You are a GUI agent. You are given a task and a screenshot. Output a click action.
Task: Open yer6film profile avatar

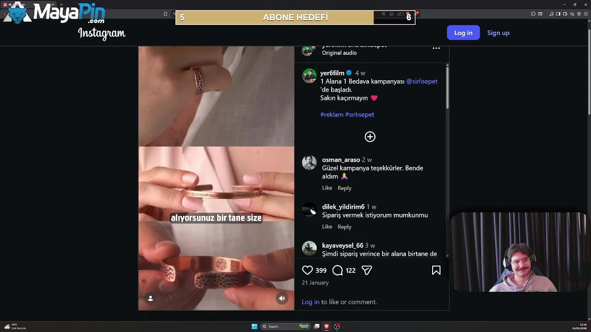coord(309,76)
